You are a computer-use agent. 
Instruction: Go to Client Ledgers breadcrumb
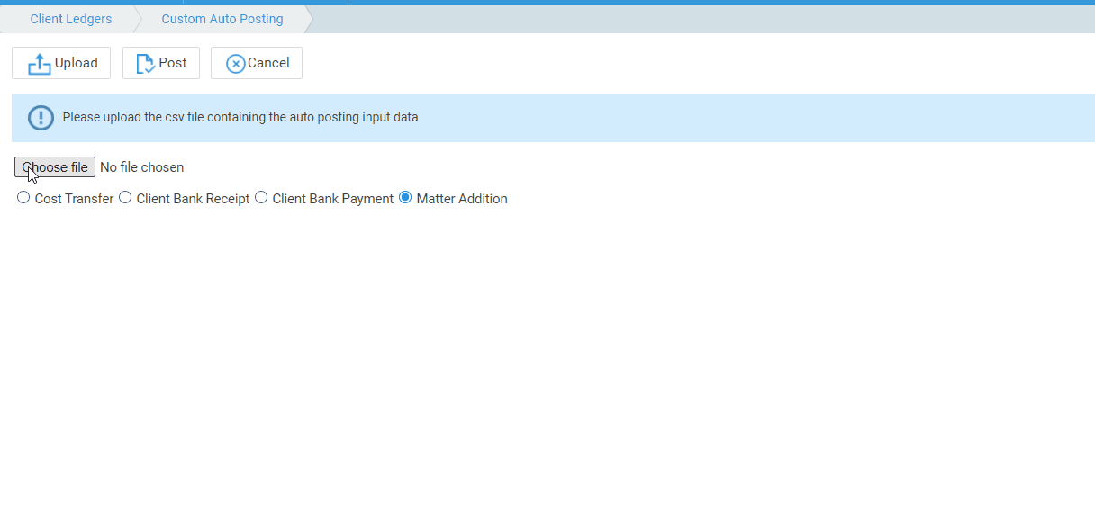click(71, 19)
